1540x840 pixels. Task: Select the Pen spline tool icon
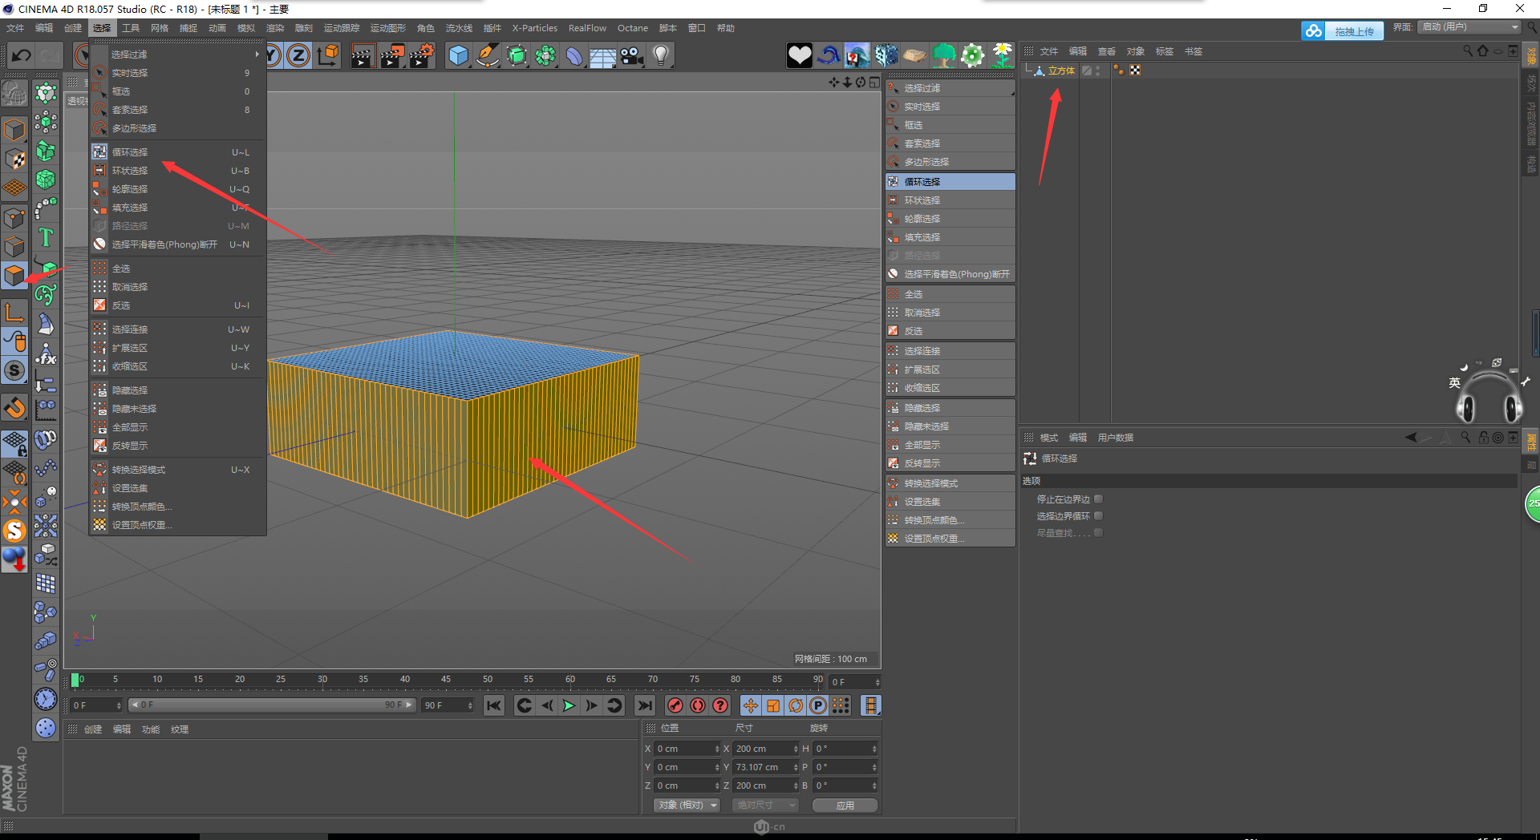487,55
